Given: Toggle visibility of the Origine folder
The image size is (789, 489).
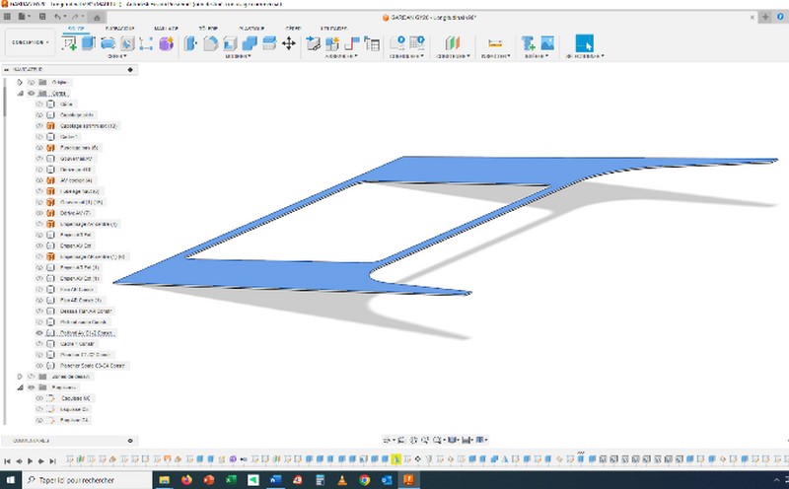Looking at the screenshot, I should tap(31, 82).
